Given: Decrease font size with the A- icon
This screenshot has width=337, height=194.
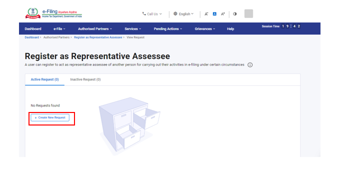Looking at the screenshot, I should pyautogui.click(x=206, y=14).
